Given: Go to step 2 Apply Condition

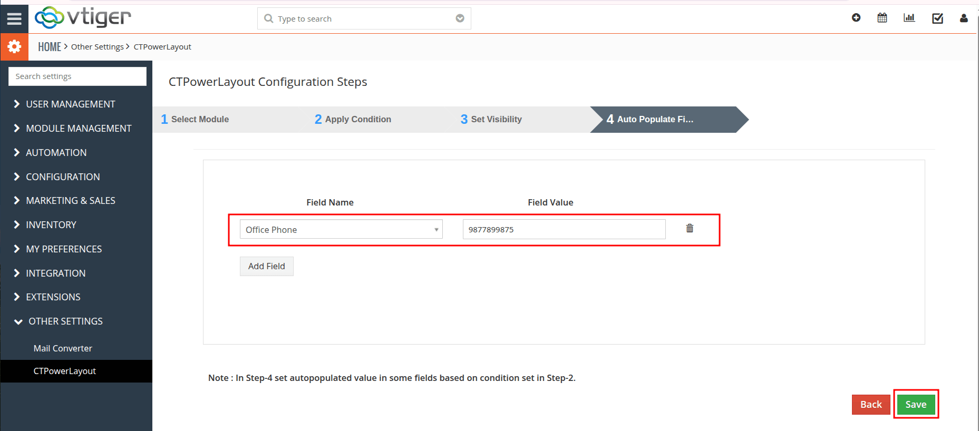Looking at the screenshot, I should (x=353, y=120).
